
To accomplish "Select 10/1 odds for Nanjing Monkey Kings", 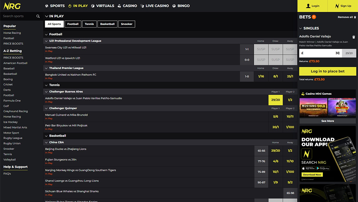I will (x=276, y=172).
